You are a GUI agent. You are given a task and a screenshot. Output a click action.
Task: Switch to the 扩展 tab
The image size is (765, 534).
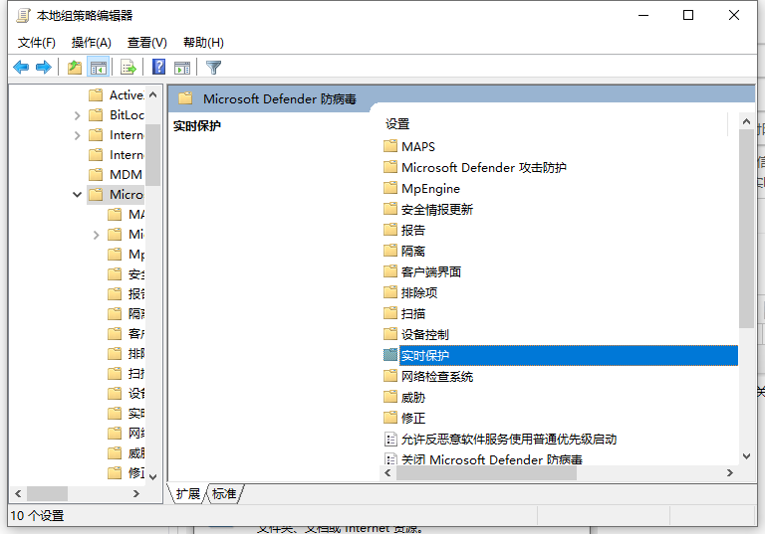(188, 493)
